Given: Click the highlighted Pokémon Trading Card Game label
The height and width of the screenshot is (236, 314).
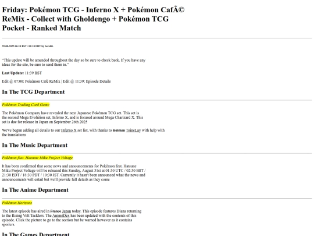Looking at the screenshot, I should click(x=26, y=105).
